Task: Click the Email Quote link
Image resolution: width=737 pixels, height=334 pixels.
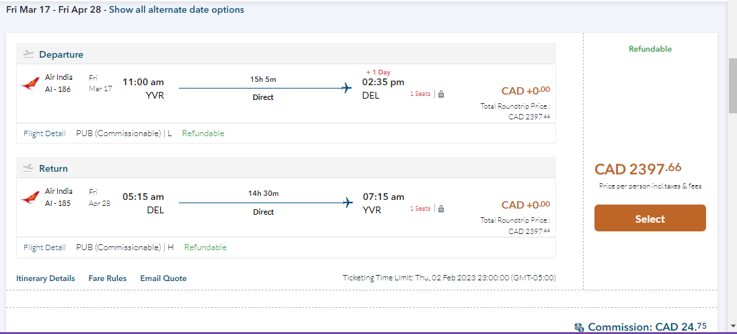Action: tap(163, 278)
